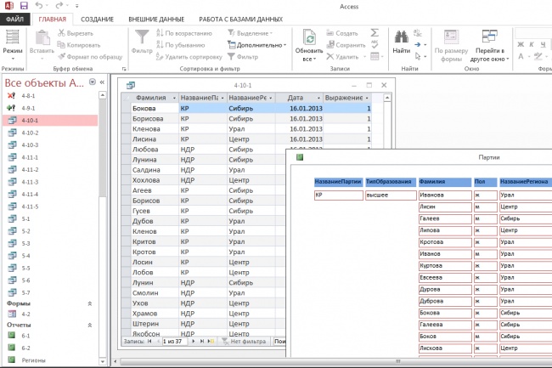Click the Вставить paste icon
The height and width of the screenshot is (368, 552).
click(x=42, y=38)
